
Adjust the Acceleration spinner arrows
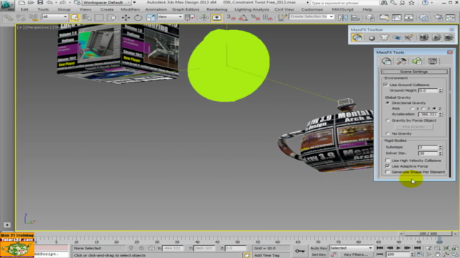coord(441,115)
